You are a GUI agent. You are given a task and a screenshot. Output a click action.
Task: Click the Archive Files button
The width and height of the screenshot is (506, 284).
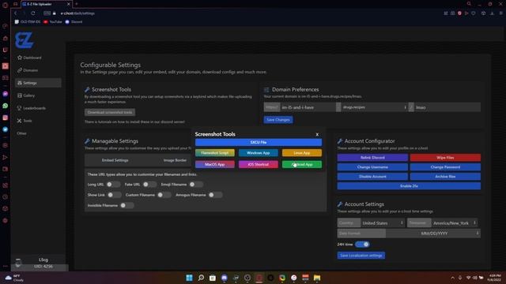tap(445, 177)
